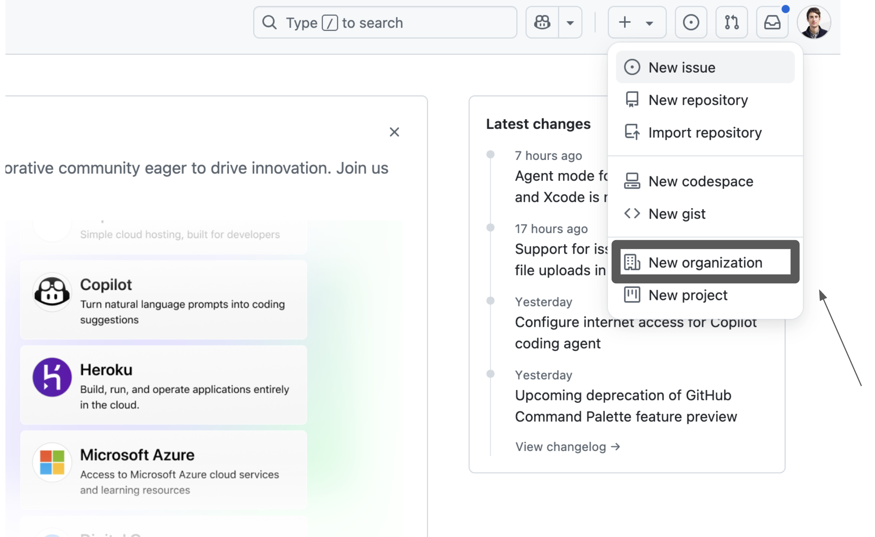Click the New codespace computer icon
Screen dimensions: 875x537
pos(632,181)
